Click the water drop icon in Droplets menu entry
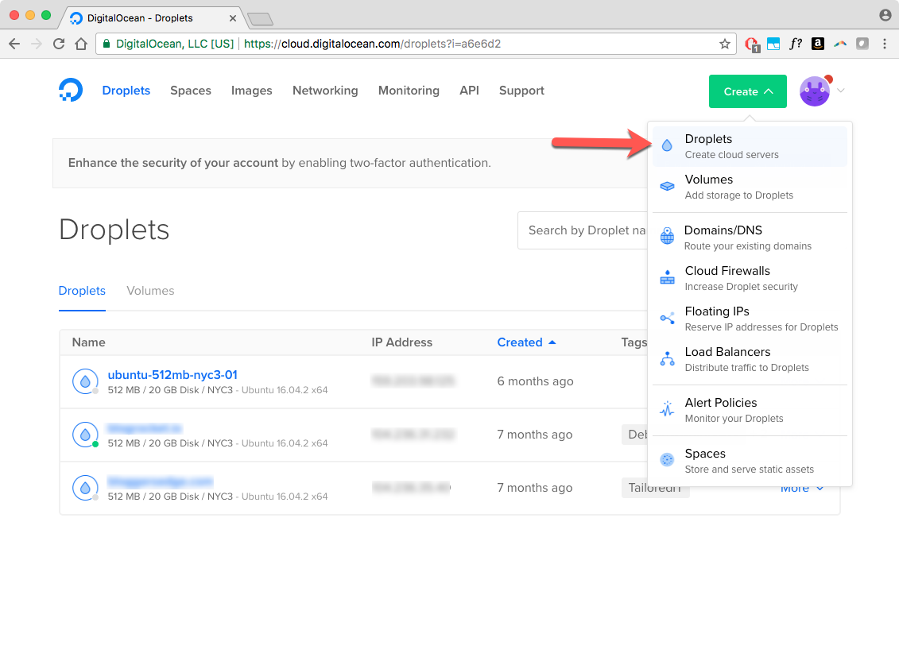Viewport: 899px width, 661px height. 667,145
